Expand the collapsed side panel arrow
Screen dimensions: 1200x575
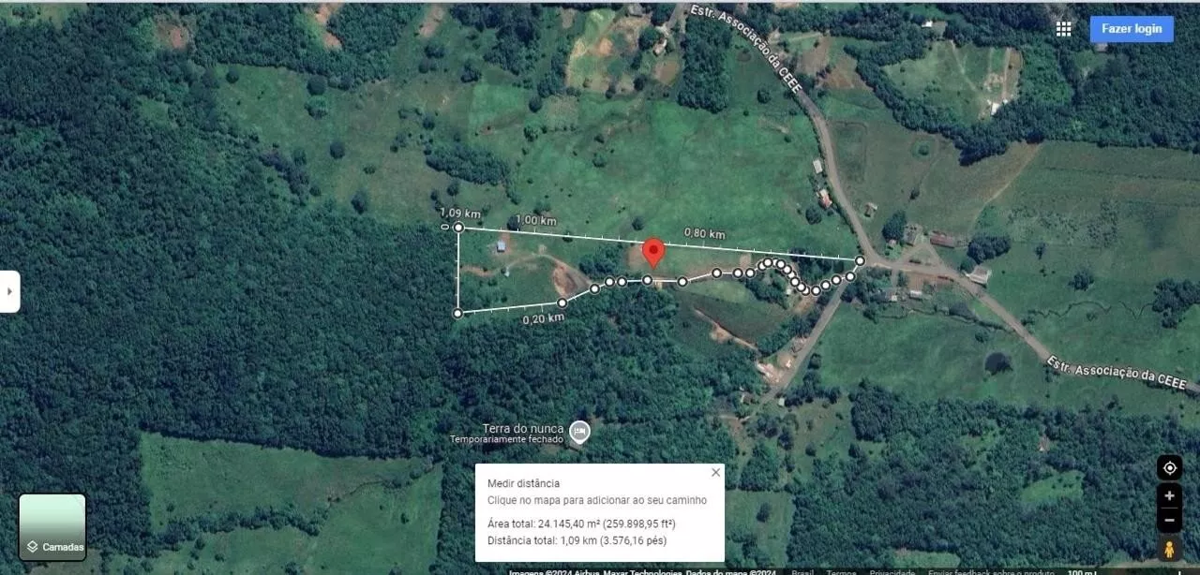point(9,291)
